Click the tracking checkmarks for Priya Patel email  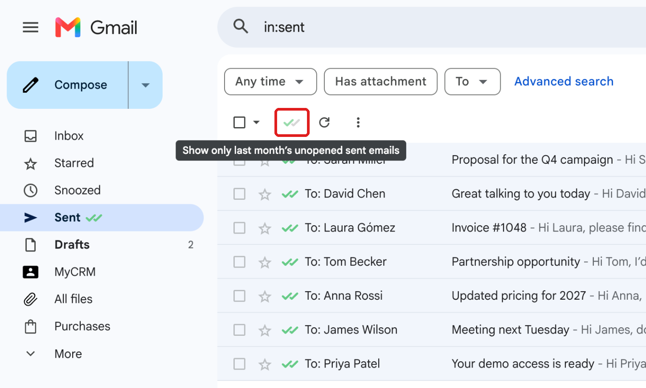click(290, 364)
